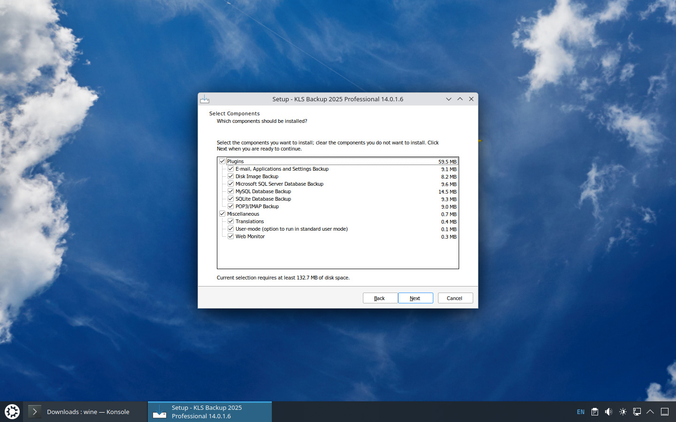Click the '59.5 MB' size value
Viewport: 676px width, 422px height.
pos(447,162)
